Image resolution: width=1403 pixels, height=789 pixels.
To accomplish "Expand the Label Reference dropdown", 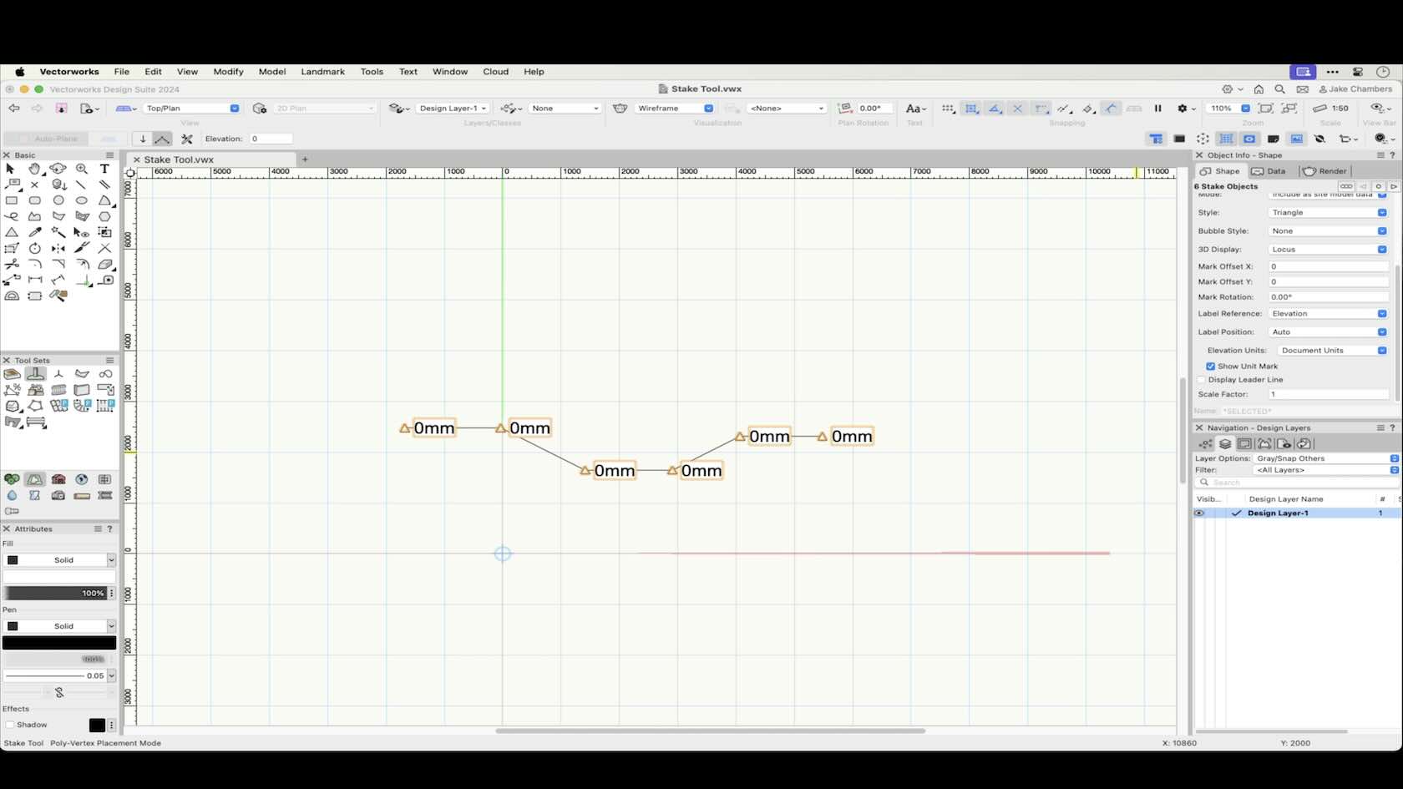I will pyautogui.click(x=1328, y=314).
